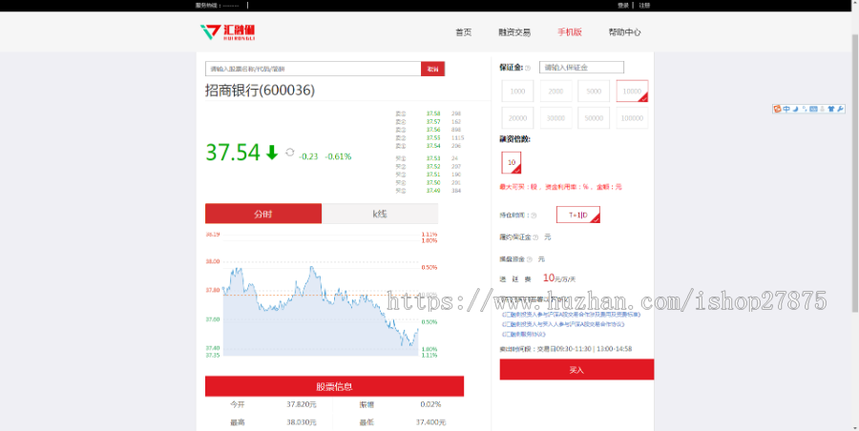
Task: Click the 最低 value 37.400元
Action: (x=431, y=422)
